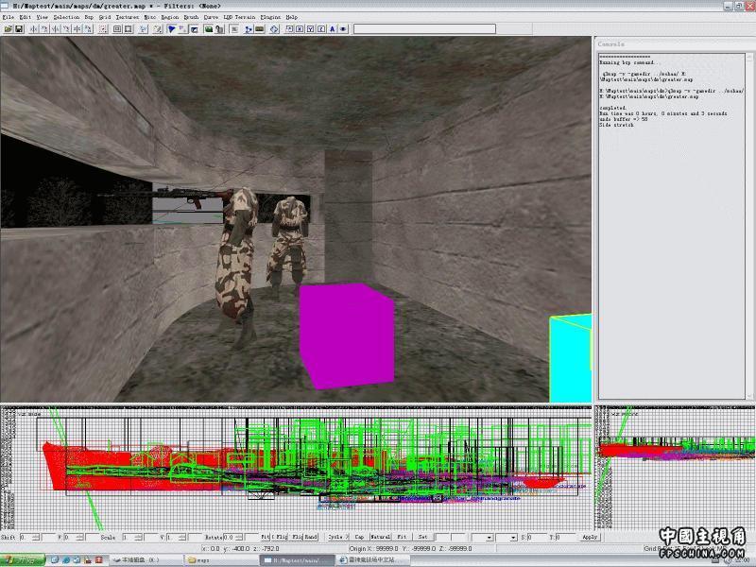Click the Set button in surface bar

[422, 537]
